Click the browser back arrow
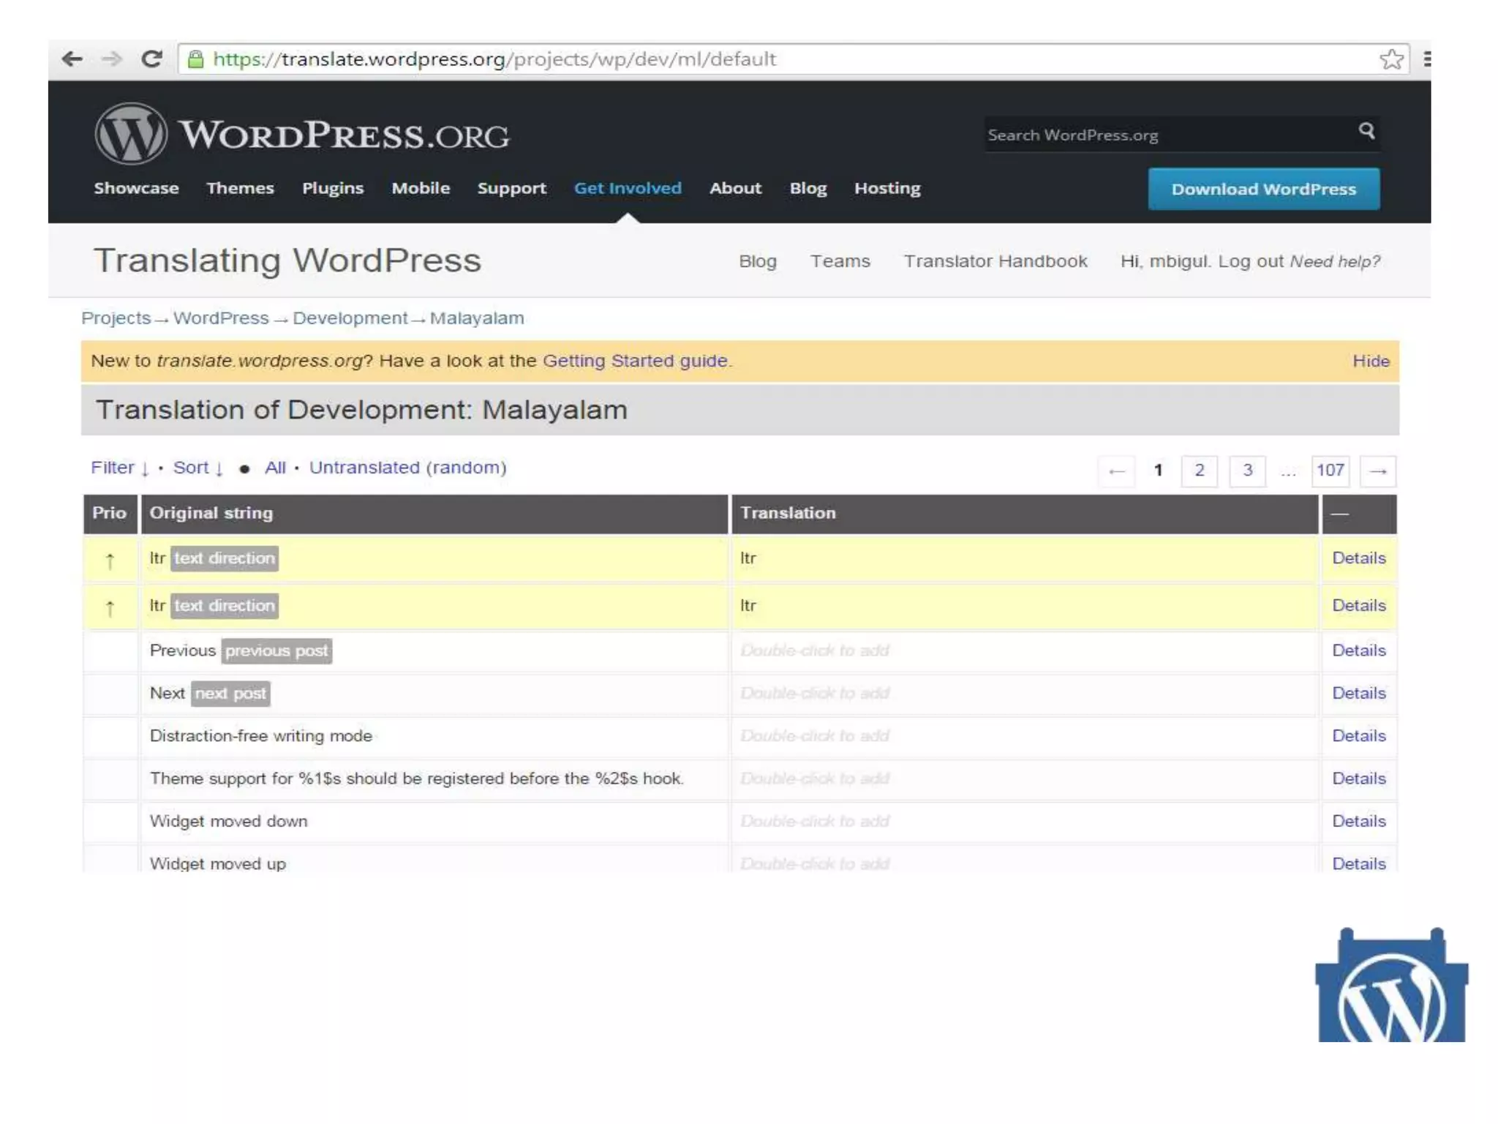Image resolution: width=1498 pixels, height=1124 pixels. [x=72, y=59]
